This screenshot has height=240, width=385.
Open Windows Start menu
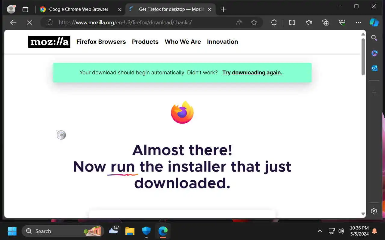click(12, 231)
